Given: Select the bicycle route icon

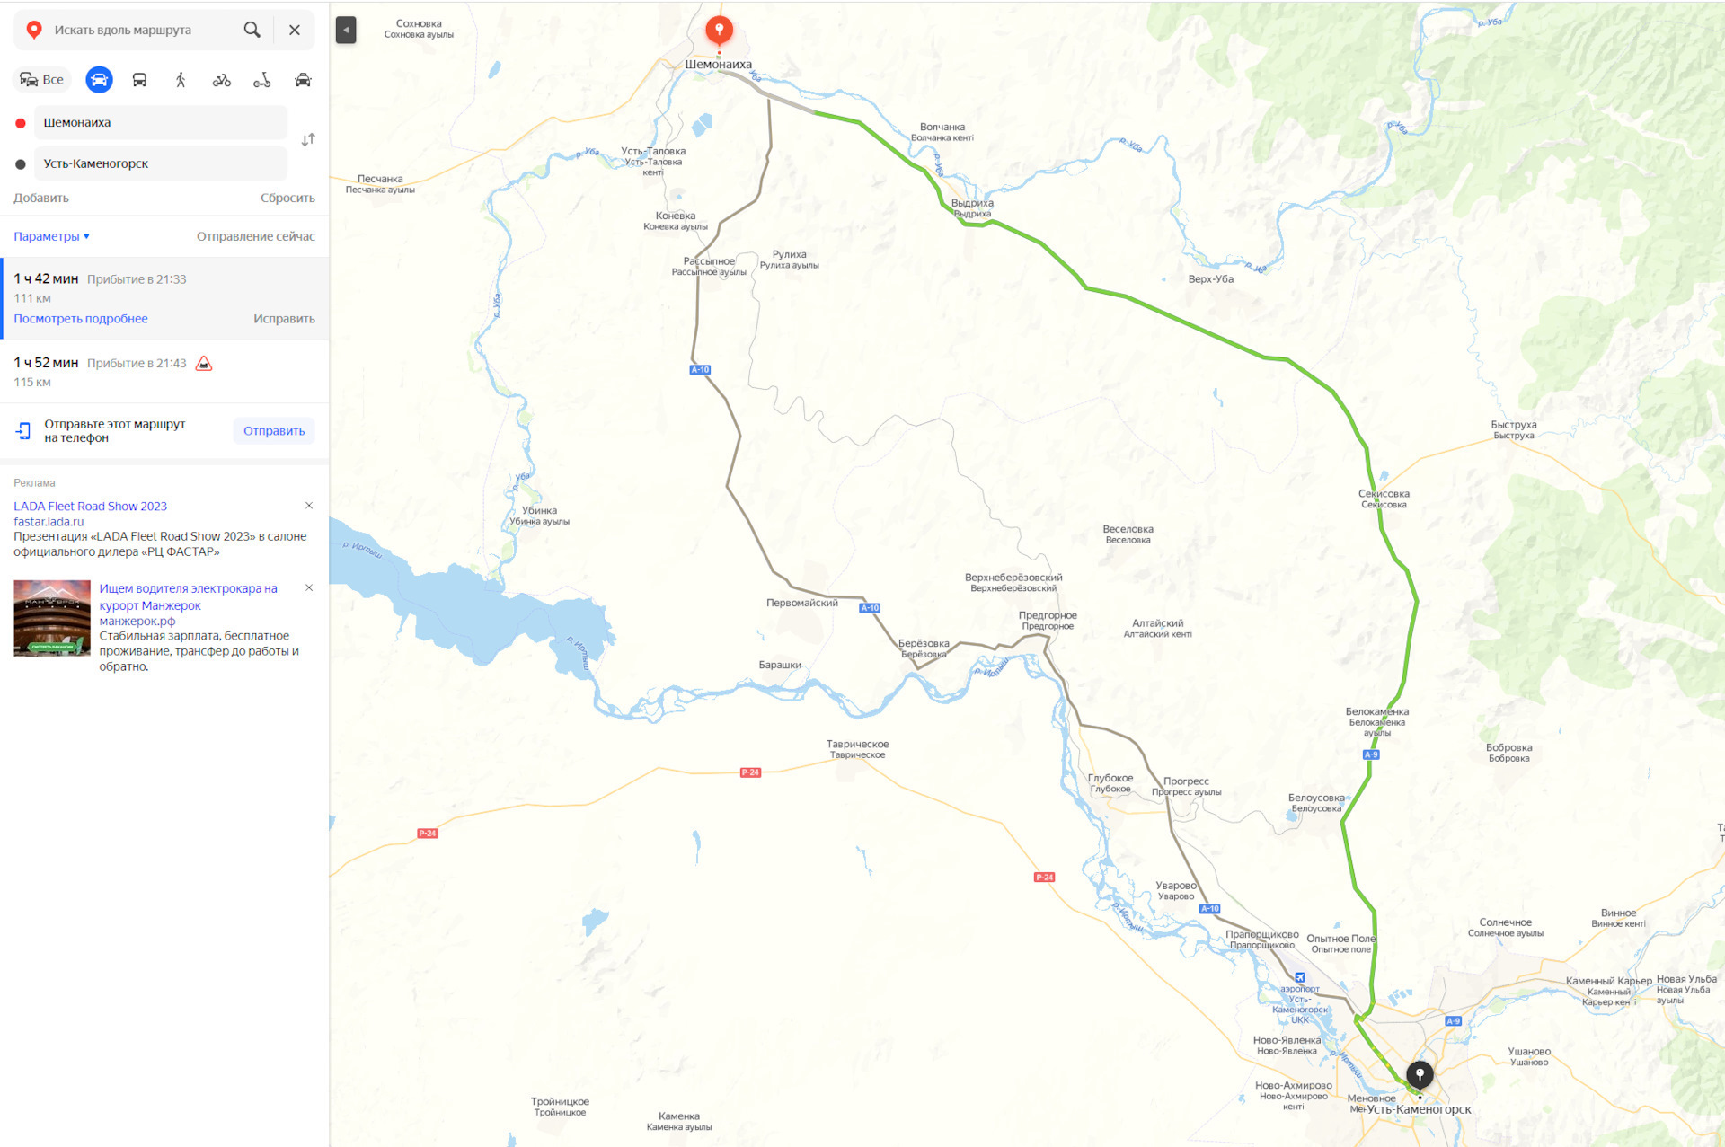Looking at the screenshot, I should 221,80.
